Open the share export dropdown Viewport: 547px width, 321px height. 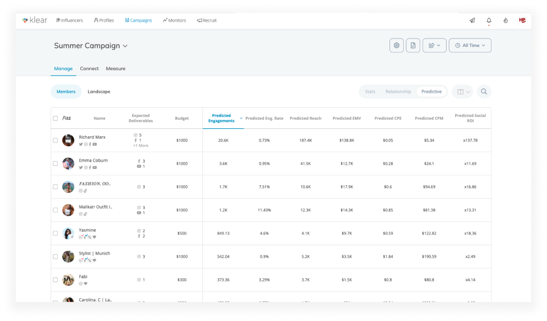pyautogui.click(x=434, y=45)
